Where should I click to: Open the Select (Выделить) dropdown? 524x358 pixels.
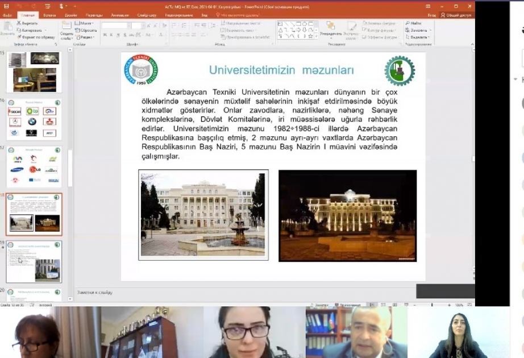(417, 37)
